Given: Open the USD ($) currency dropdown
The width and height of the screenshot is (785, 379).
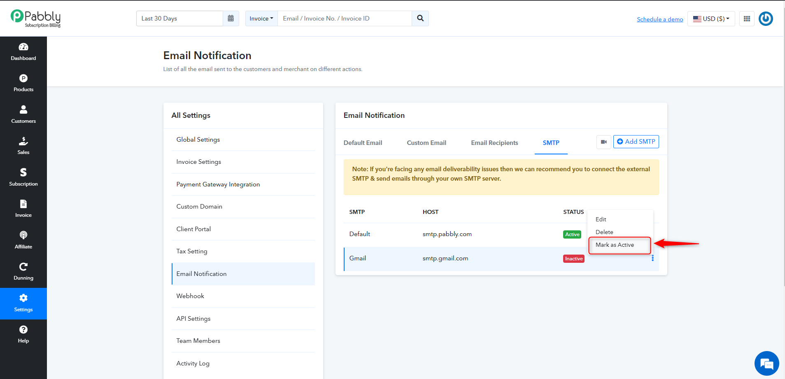Looking at the screenshot, I should coord(711,18).
